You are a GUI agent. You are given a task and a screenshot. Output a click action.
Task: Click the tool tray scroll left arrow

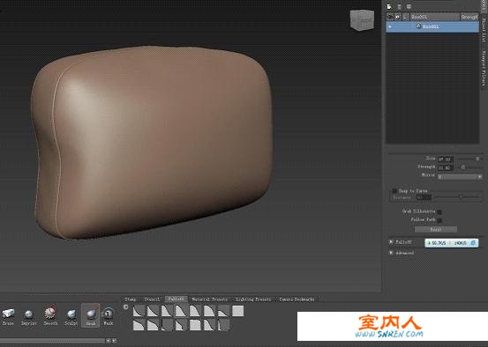click(x=108, y=341)
